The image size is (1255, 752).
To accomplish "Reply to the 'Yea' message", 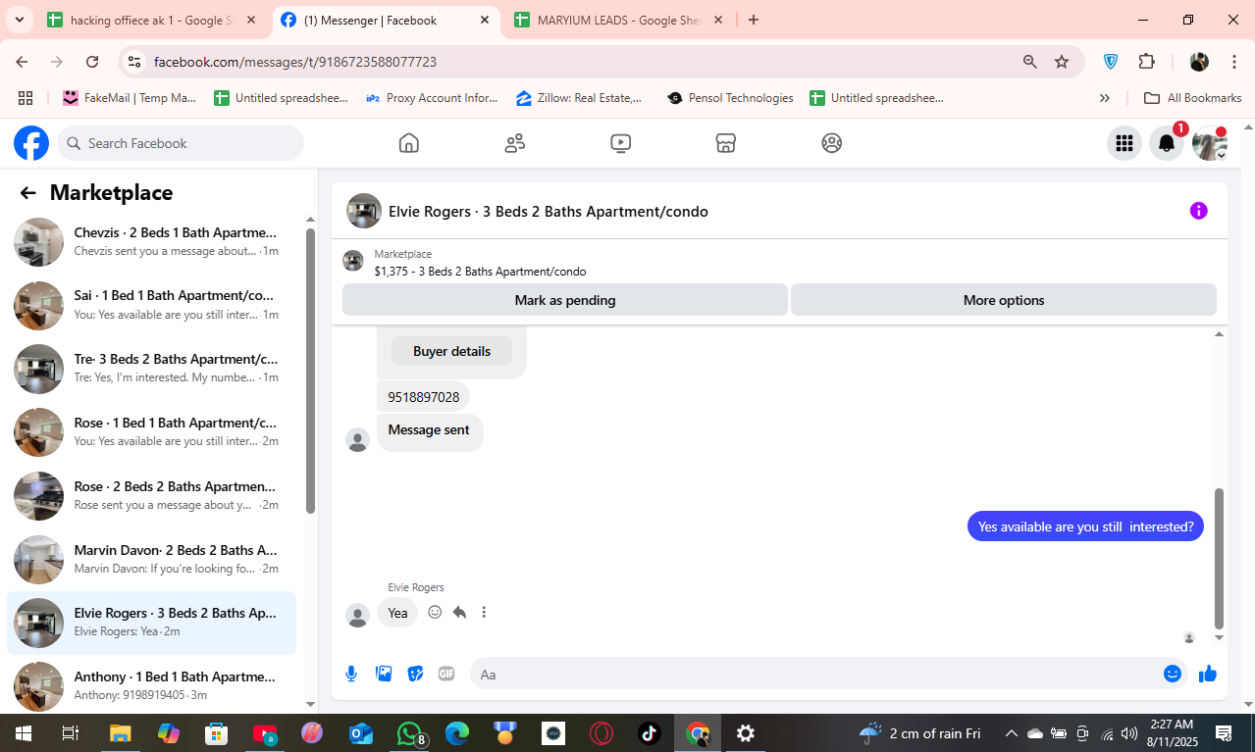I will pyautogui.click(x=459, y=612).
